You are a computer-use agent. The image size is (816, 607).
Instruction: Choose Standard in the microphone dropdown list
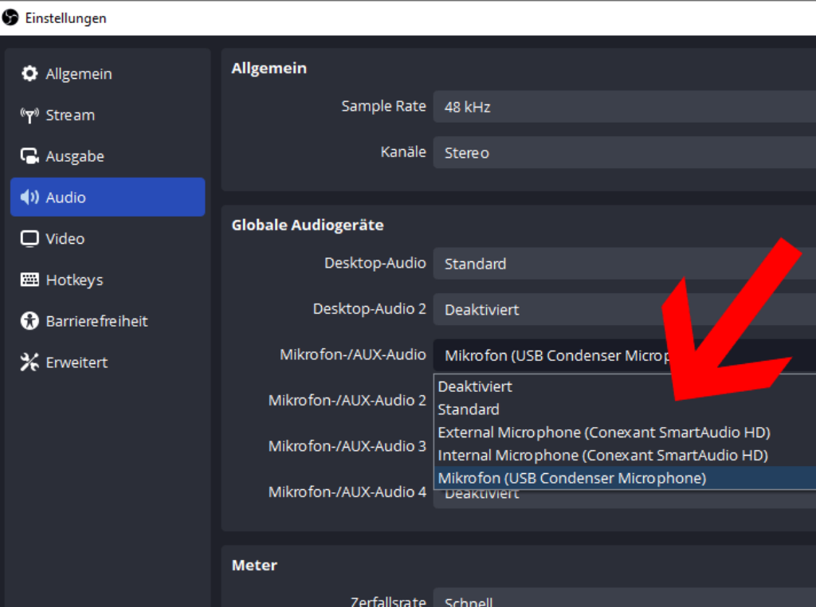click(x=469, y=409)
